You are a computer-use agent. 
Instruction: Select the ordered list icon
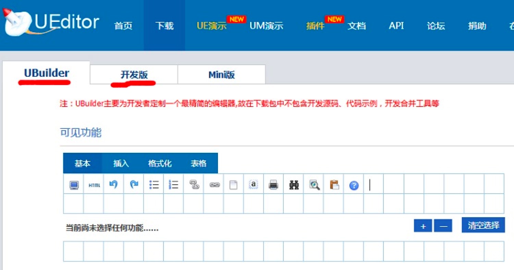tap(173, 184)
